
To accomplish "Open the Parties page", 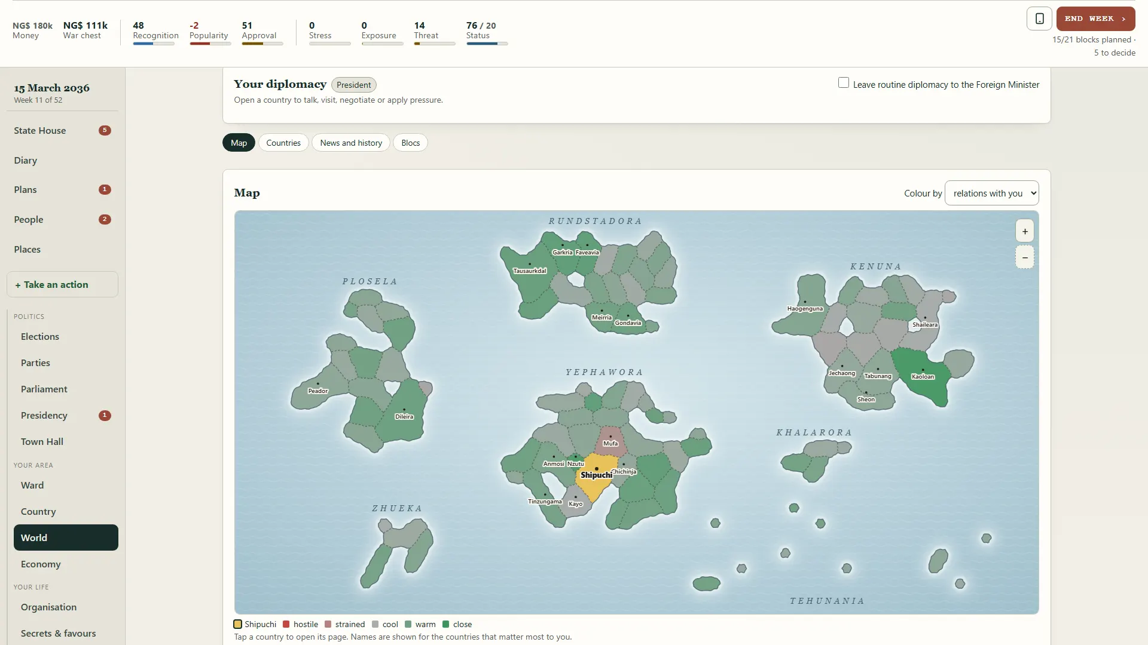I will pyautogui.click(x=66, y=363).
